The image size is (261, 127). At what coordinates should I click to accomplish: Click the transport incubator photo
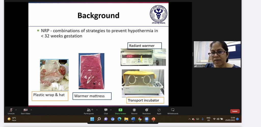143,83
